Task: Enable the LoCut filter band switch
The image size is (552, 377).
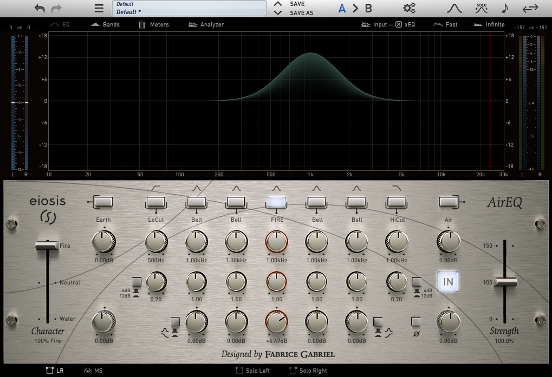Action: (x=156, y=202)
